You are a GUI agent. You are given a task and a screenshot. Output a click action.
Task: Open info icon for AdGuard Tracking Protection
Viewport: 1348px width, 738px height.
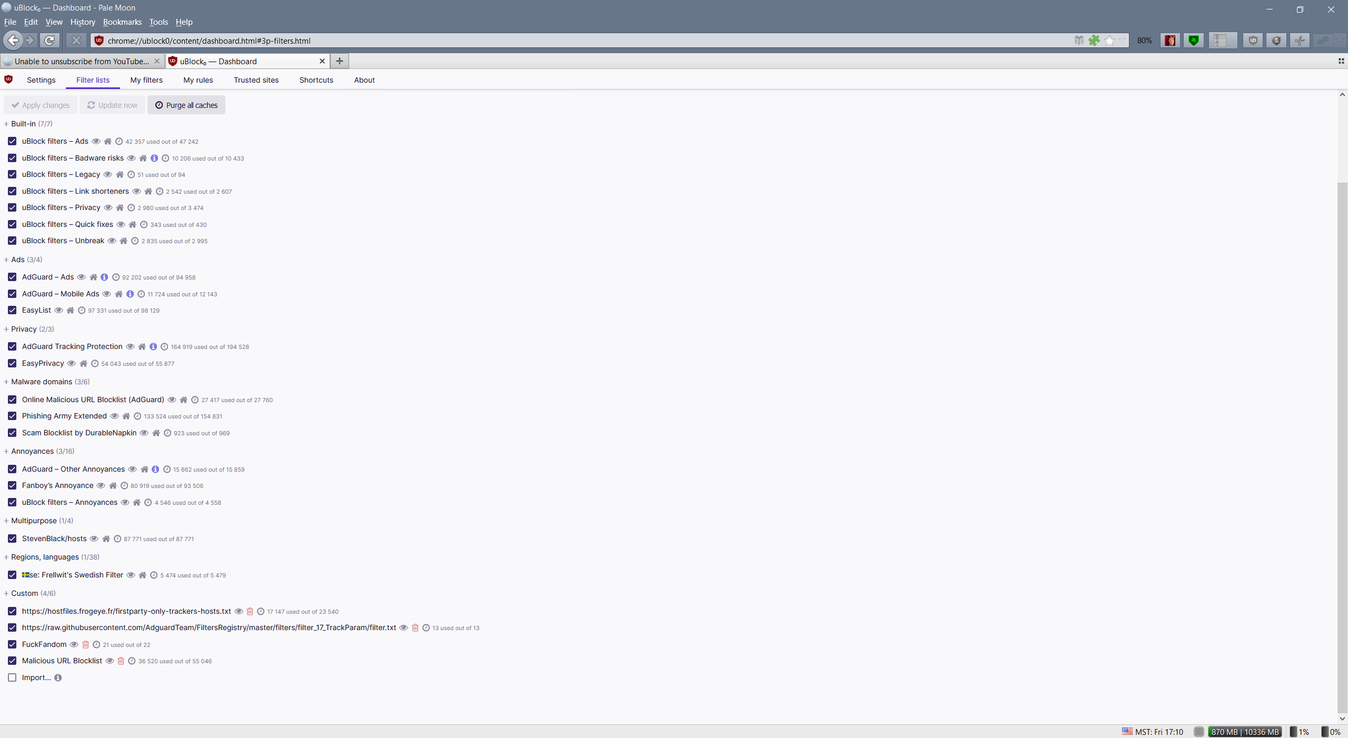(153, 347)
